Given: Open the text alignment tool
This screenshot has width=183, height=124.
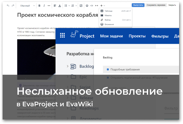Looking at the screenshot, I should pyautogui.click(x=55, y=5).
